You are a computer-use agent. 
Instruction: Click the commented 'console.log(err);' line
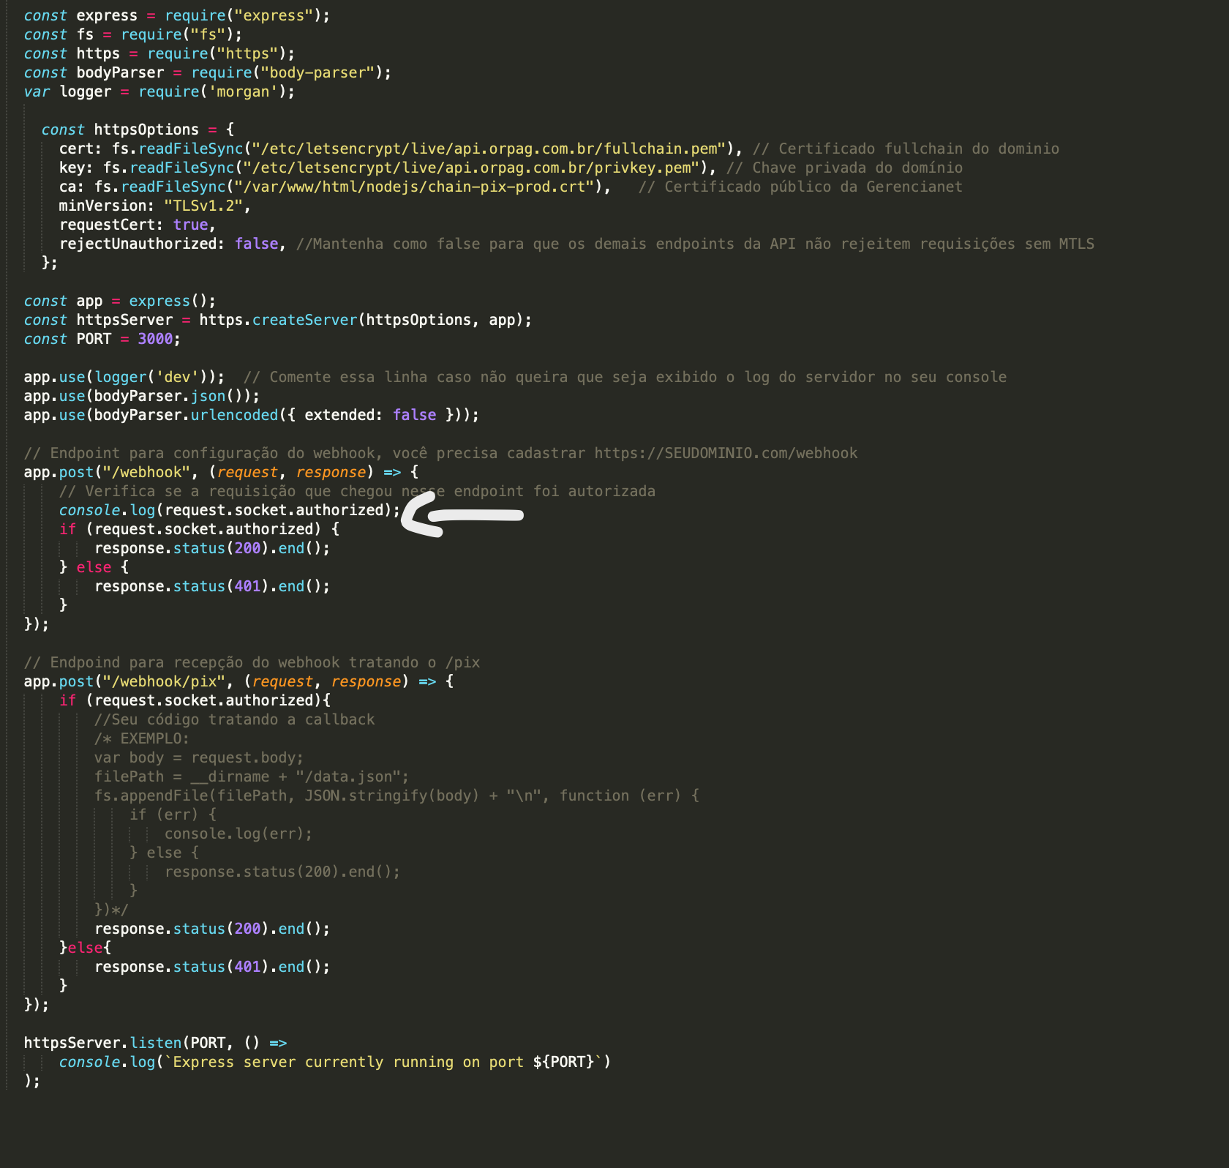(238, 834)
